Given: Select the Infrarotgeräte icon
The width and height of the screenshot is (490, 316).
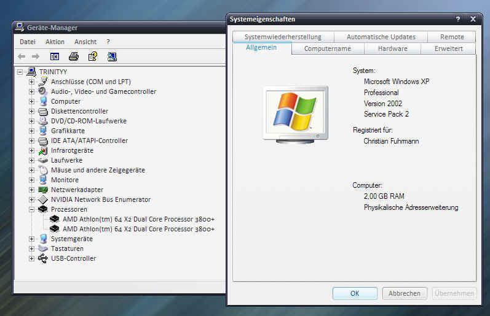Looking at the screenshot, I should [x=43, y=150].
